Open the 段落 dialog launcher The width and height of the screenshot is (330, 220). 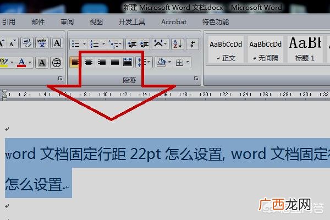click(196, 79)
